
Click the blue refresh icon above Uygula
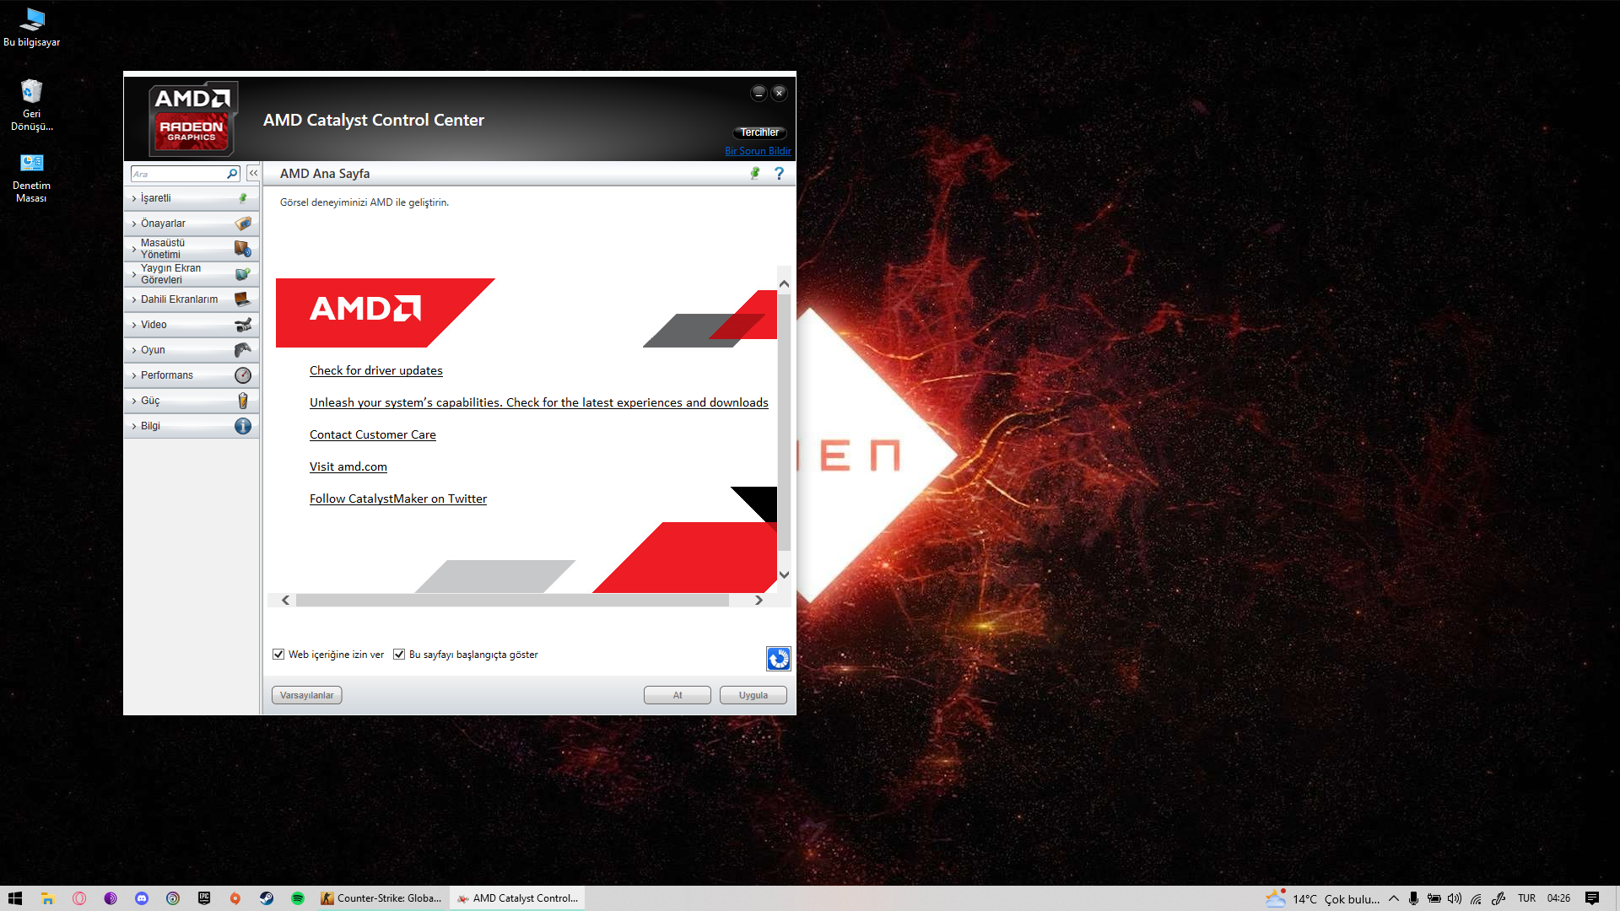pos(778,658)
